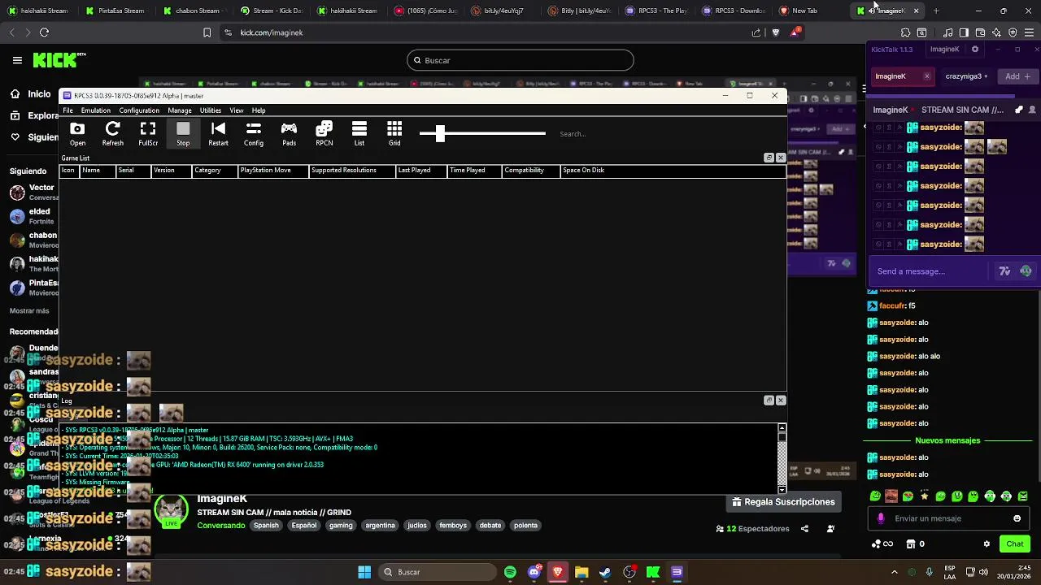
Task: Open the RPCS3 Utilities menu
Action: pyautogui.click(x=211, y=110)
